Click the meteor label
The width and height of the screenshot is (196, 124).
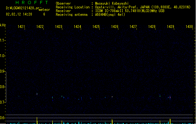pyautogui.click(x=44, y=10)
